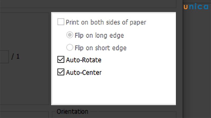Click the Auto-Rotate checkmark
This screenshot has width=211, height=118.
coord(61,60)
